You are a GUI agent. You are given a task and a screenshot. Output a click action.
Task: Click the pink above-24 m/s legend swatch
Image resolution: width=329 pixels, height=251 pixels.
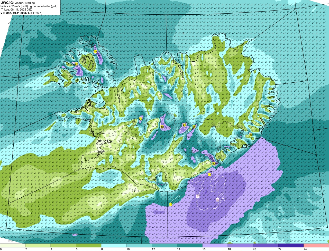click(316, 245)
